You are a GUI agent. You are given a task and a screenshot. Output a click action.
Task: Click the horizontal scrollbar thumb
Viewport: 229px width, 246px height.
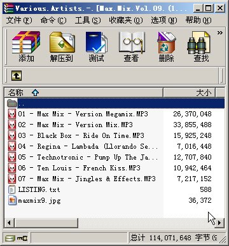click(46, 223)
